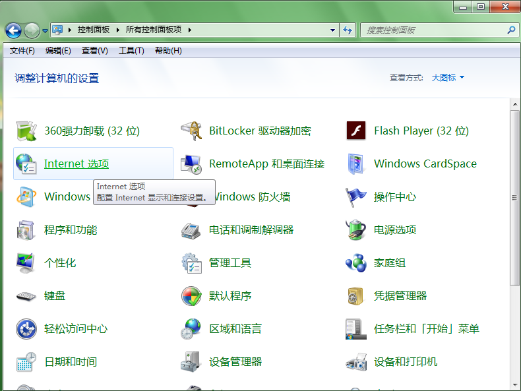Expand recent pages arrow beside forward button
Screen dimensions: 521x391
click(x=45, y=30)
